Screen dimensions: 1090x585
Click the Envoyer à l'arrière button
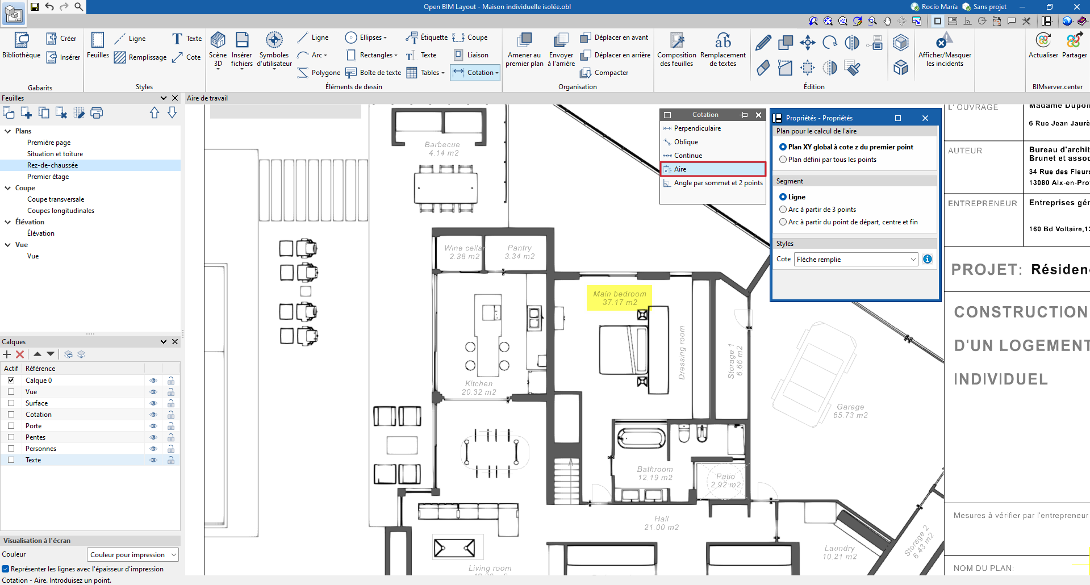561,50
